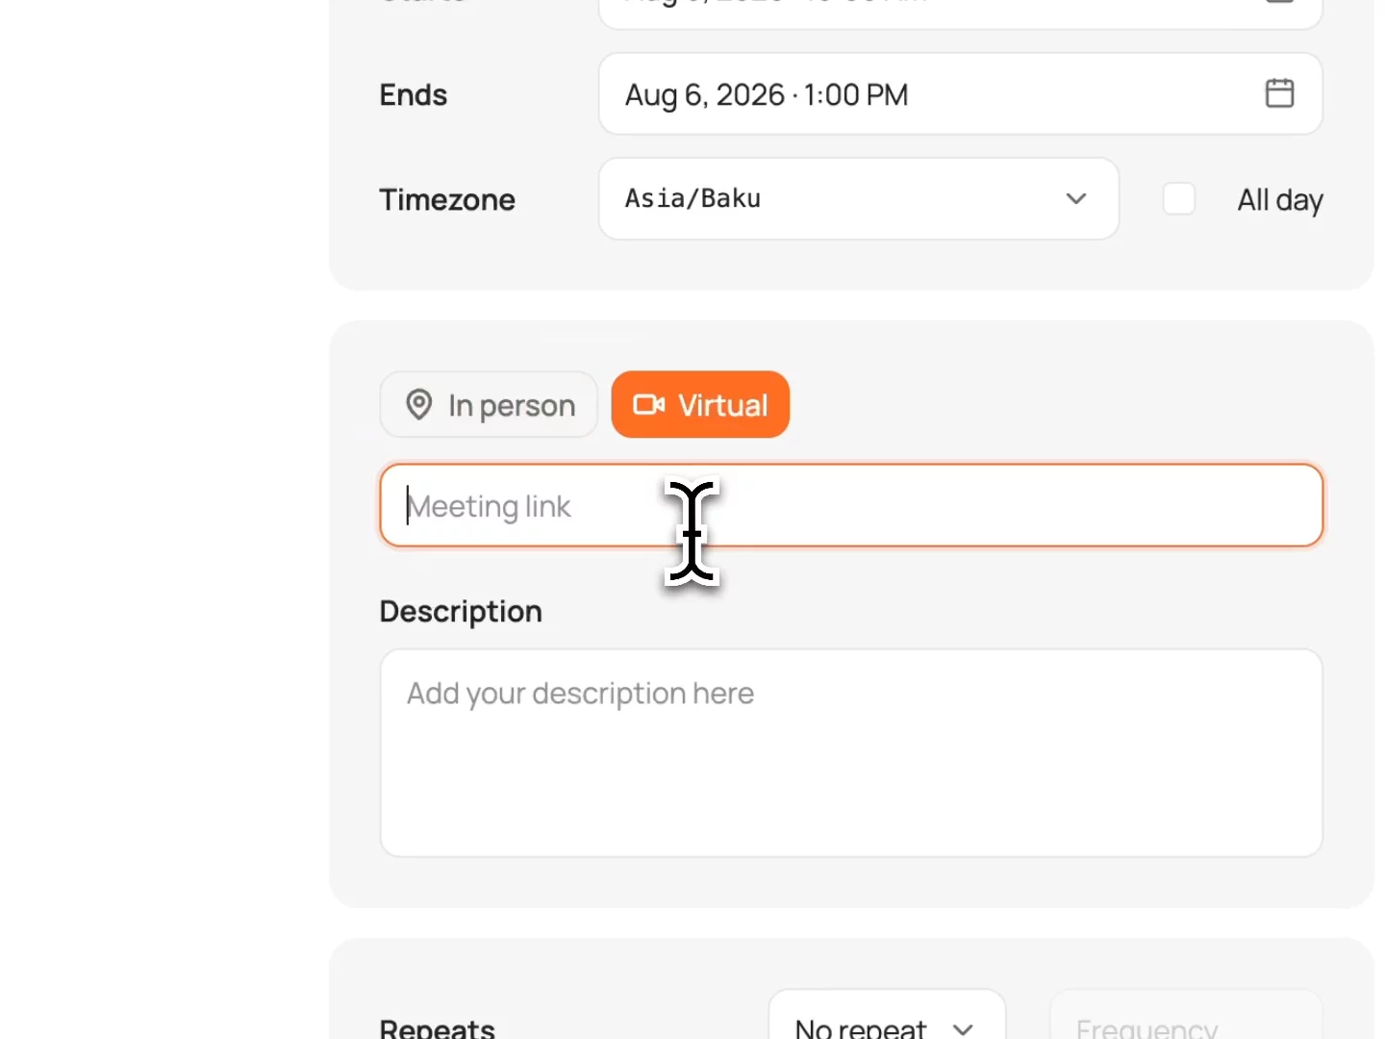This screenshot has height=1039, width=1385.
Task: Open the calendar icon in Ends field
Action: point(1279,93)
